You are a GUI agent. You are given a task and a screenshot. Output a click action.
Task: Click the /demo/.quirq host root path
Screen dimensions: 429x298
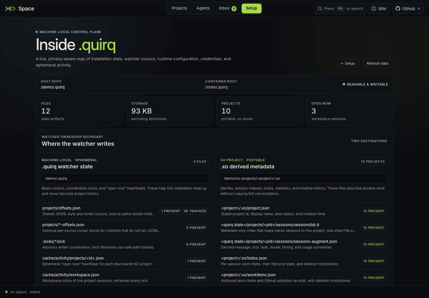[53, 87]
